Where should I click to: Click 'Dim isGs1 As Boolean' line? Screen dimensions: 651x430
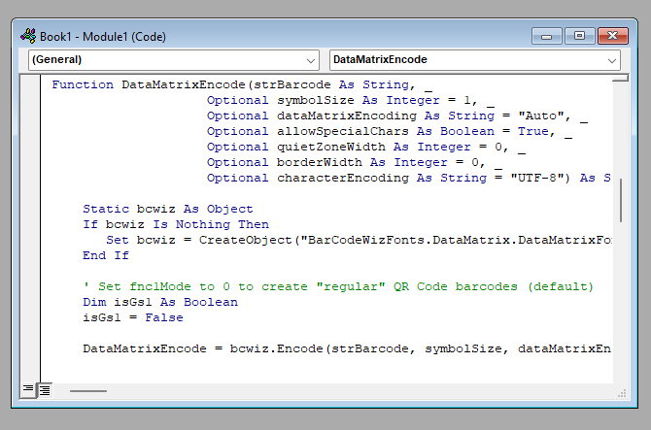pos(160,302)
